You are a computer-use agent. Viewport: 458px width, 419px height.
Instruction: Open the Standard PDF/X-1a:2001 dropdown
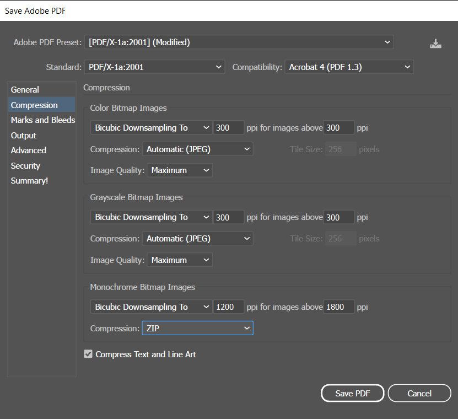[154, 67]
